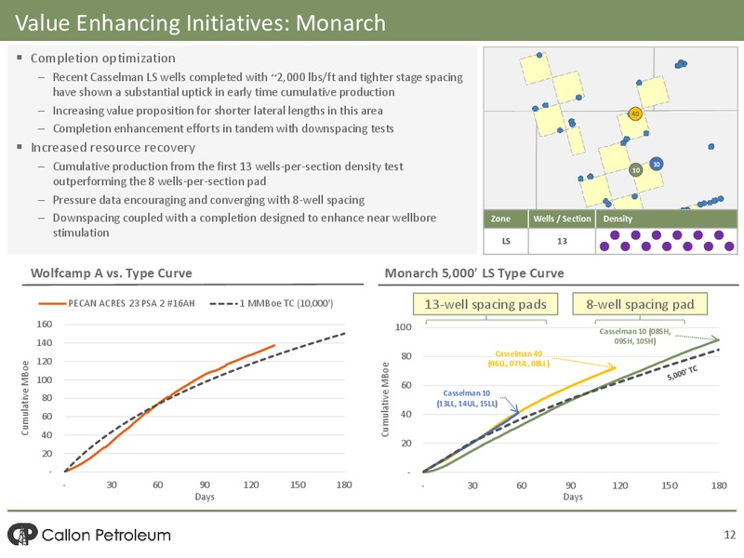The image size is (744, 558).
Task: Click the Casselman 10 (08SH, 09SH, 10SH) label
Action: coord(635,336)
